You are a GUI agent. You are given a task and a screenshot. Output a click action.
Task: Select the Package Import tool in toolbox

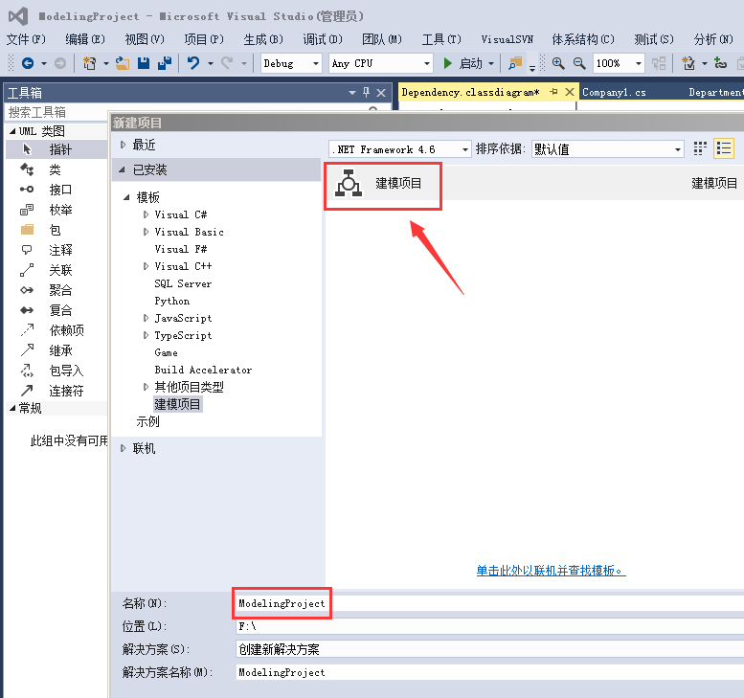pyautogui.click(x=56, y=371)
